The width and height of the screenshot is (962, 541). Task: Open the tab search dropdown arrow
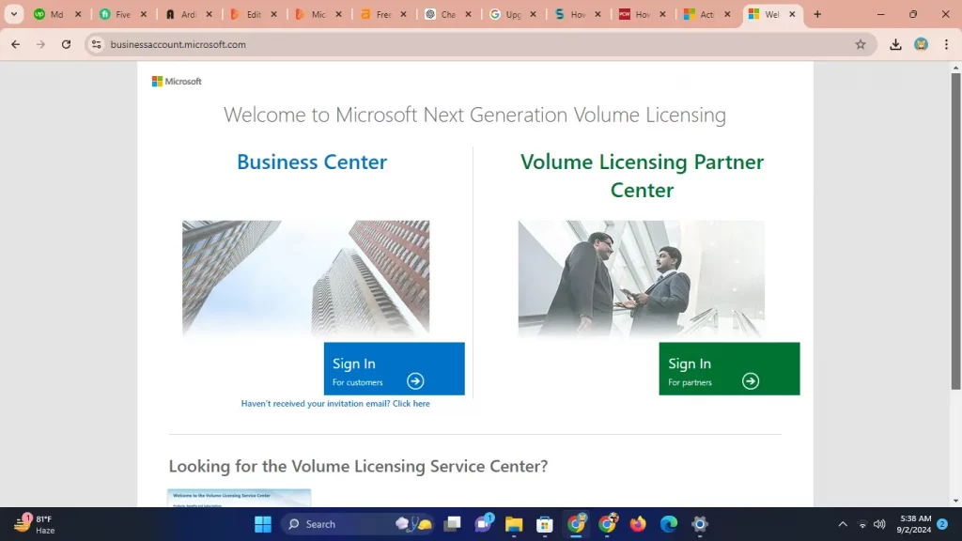pyautogui.click(x=13, y=14)
